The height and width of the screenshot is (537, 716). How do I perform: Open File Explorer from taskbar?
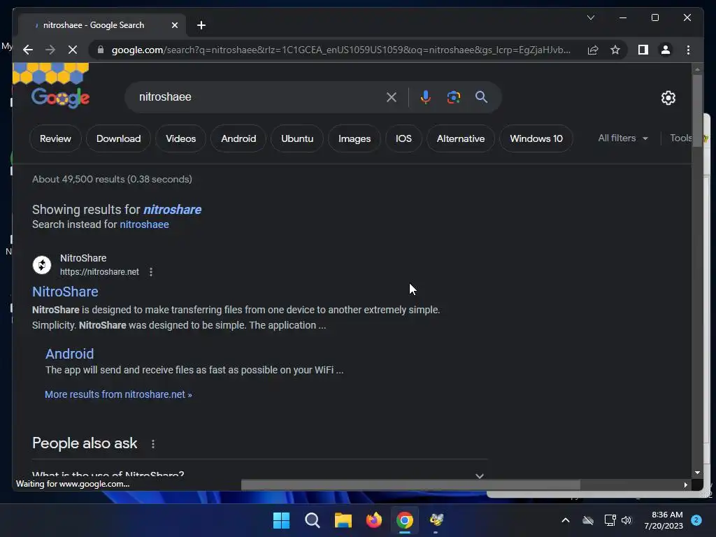pos(343,520)
